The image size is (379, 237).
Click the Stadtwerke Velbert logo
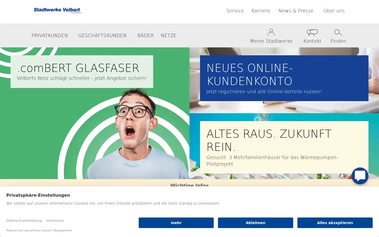click(x=58, y=10)
